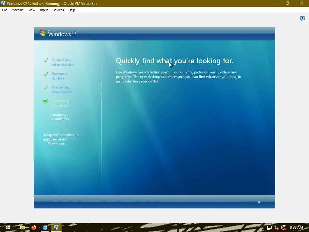Click the Collecting information checkmark
The height and width of the screenshot is (232, 309).
point(46,60)
